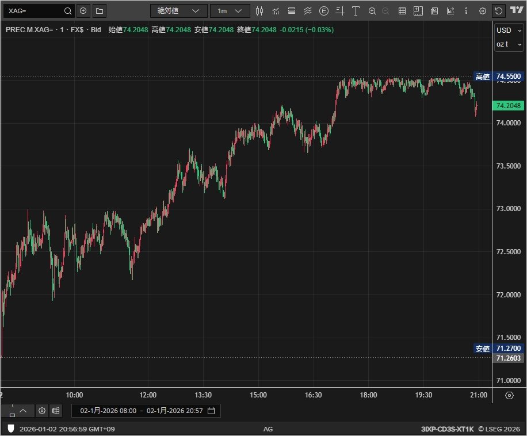The width and height of the screenshot is (527, 436).
Task: Click the bottom table/grid layout button
Action: 56,411
